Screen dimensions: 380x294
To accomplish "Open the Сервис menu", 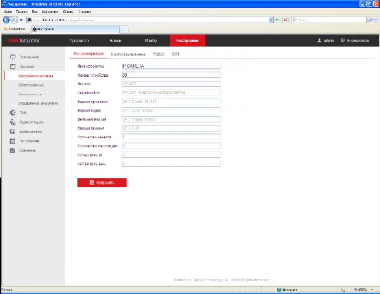I will pyautogui.click(x=68, y=11).
